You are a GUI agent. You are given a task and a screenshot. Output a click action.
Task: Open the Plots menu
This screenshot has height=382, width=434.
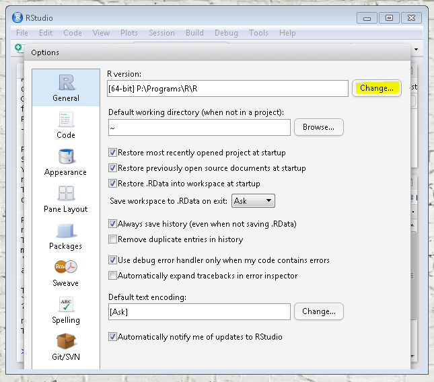pos(129,33)
